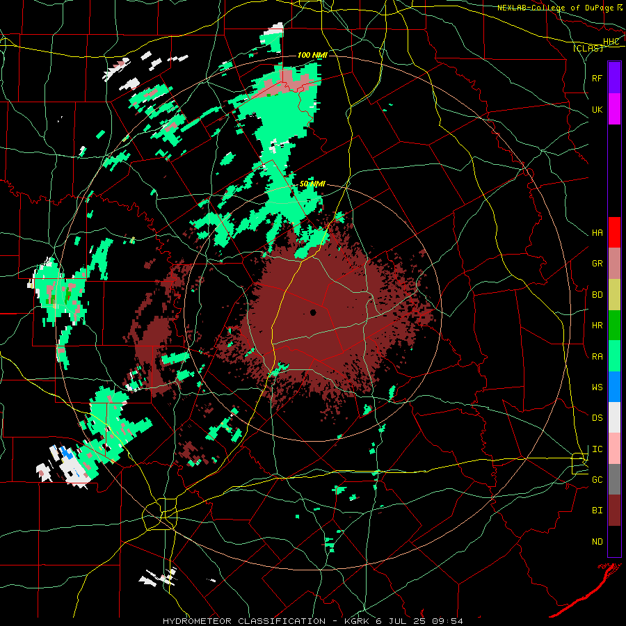Image resolution: width=626 pixels, height=626 pixels.
Task: Select the yellow BD color swatch
Action: point(614,295)
